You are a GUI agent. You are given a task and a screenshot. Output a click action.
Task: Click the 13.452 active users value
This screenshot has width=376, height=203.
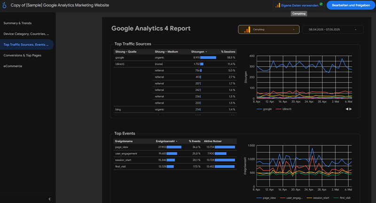coord(210,166)
